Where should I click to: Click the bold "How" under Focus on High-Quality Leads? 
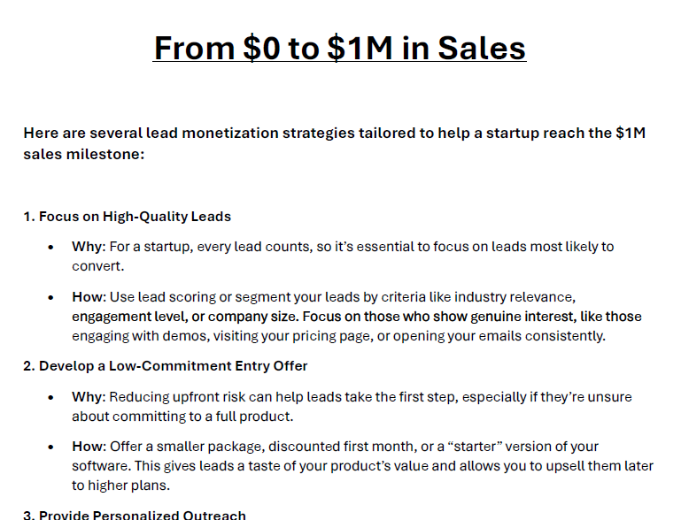[x=86, y=296]
